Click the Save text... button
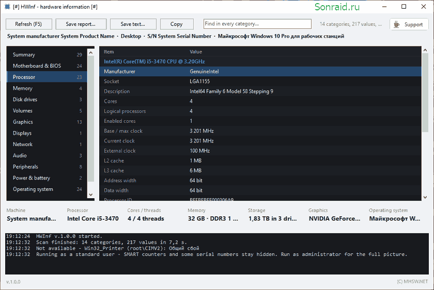434x290 pixels. coord(133,24)
